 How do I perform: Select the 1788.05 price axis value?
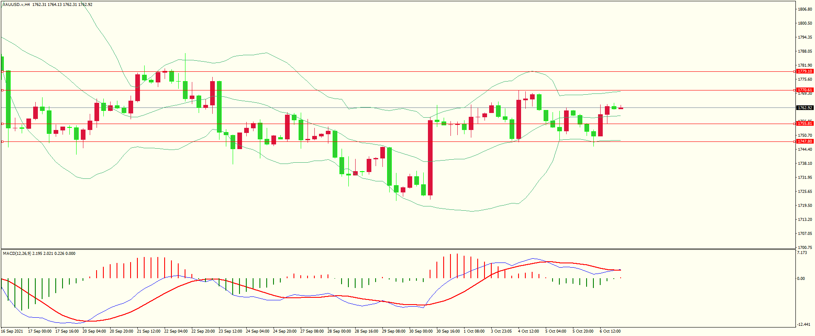point(805,51)
